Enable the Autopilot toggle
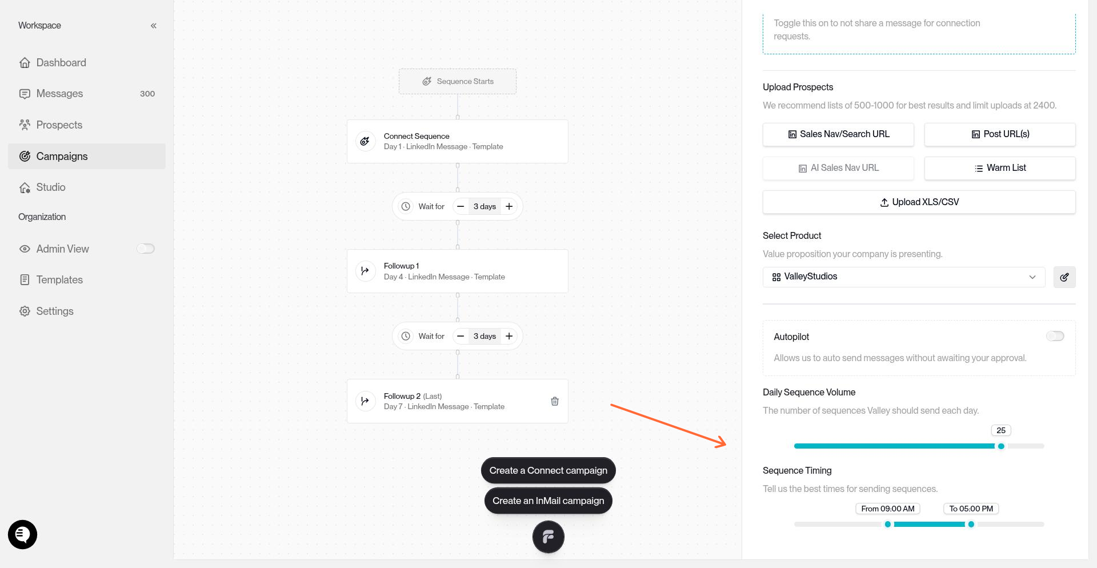The width and height of the screenshot is (1097, 568). pyautogui.click(x=1055, y=336)
